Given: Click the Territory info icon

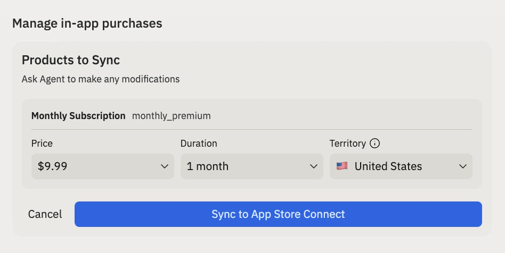Looking at the screenshot, I should click(374, 143).
